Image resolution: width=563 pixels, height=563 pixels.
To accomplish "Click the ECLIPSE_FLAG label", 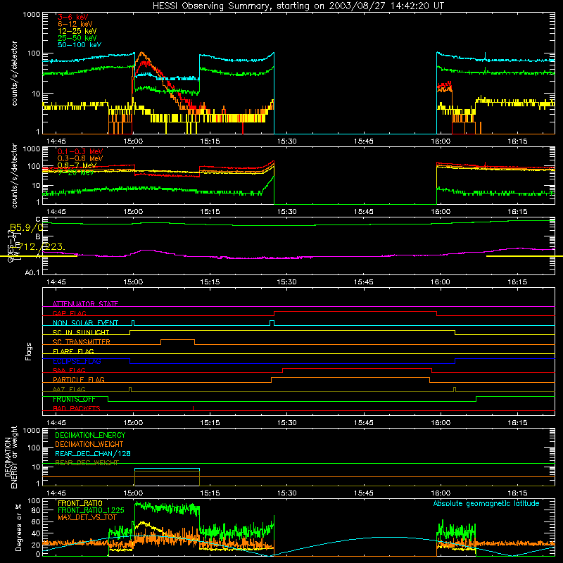I will point(77,361).
